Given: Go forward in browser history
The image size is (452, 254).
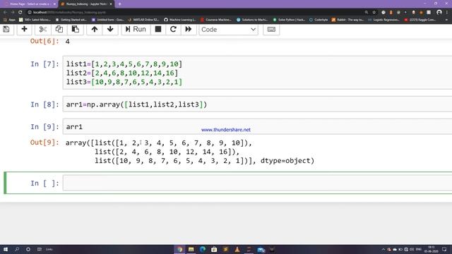Looking at the screenshot, I should (13, 13).
